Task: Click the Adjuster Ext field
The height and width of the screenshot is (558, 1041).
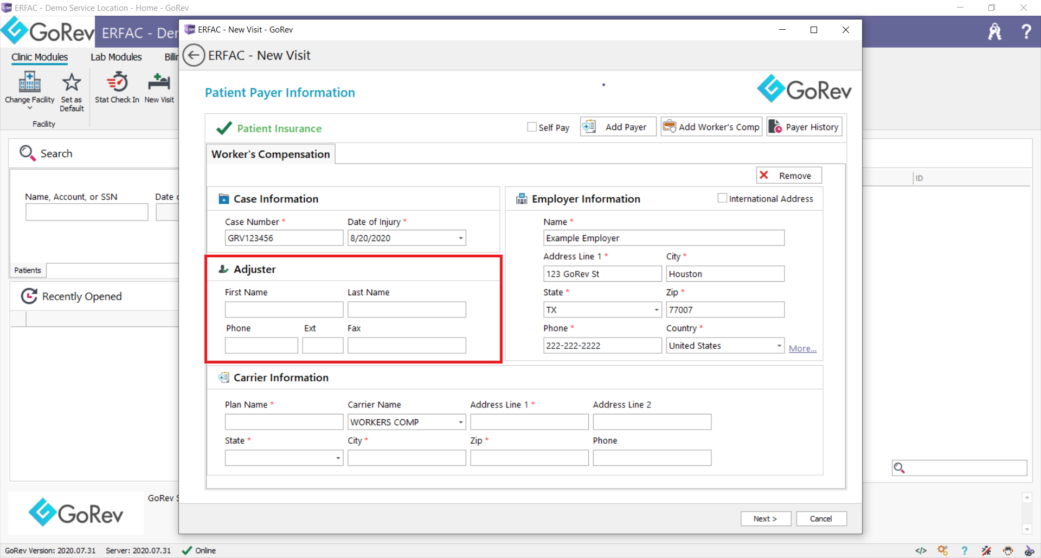Action: pyautogui.click(x=323, y=345)
